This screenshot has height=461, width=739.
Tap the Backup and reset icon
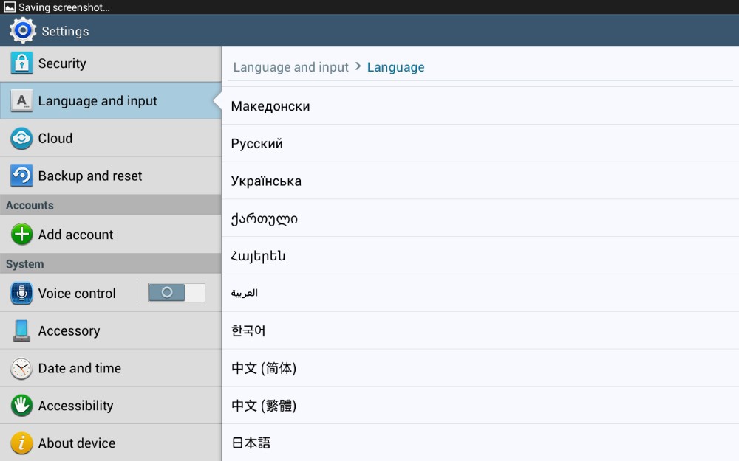21,176
